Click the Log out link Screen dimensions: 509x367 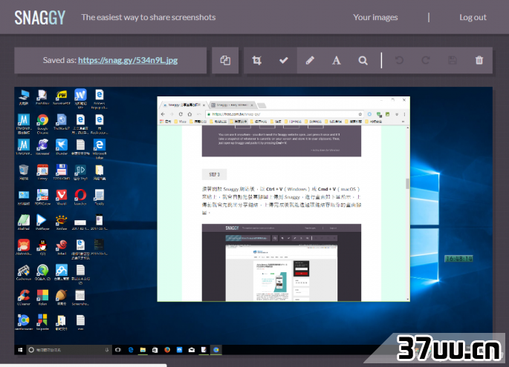pos(473,18)
